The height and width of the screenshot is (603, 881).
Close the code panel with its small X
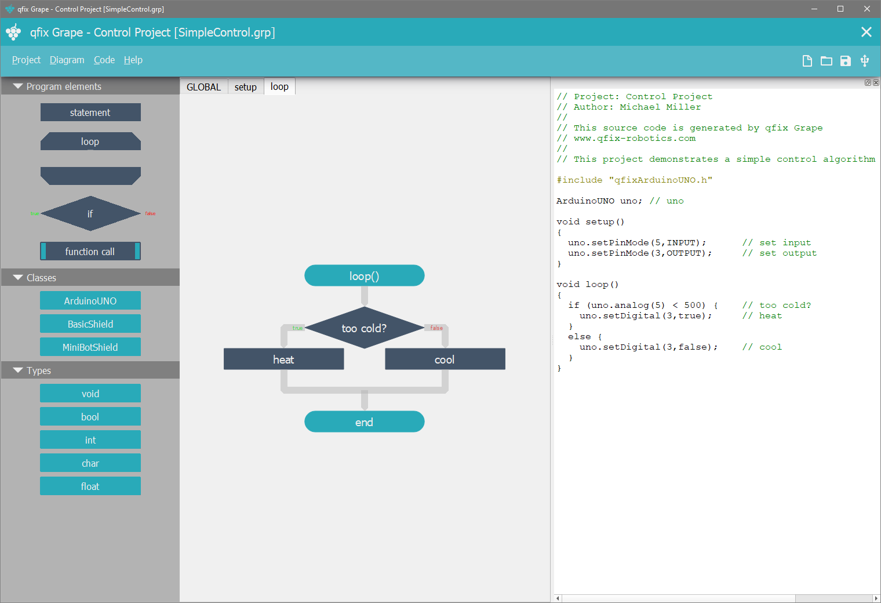876,83
